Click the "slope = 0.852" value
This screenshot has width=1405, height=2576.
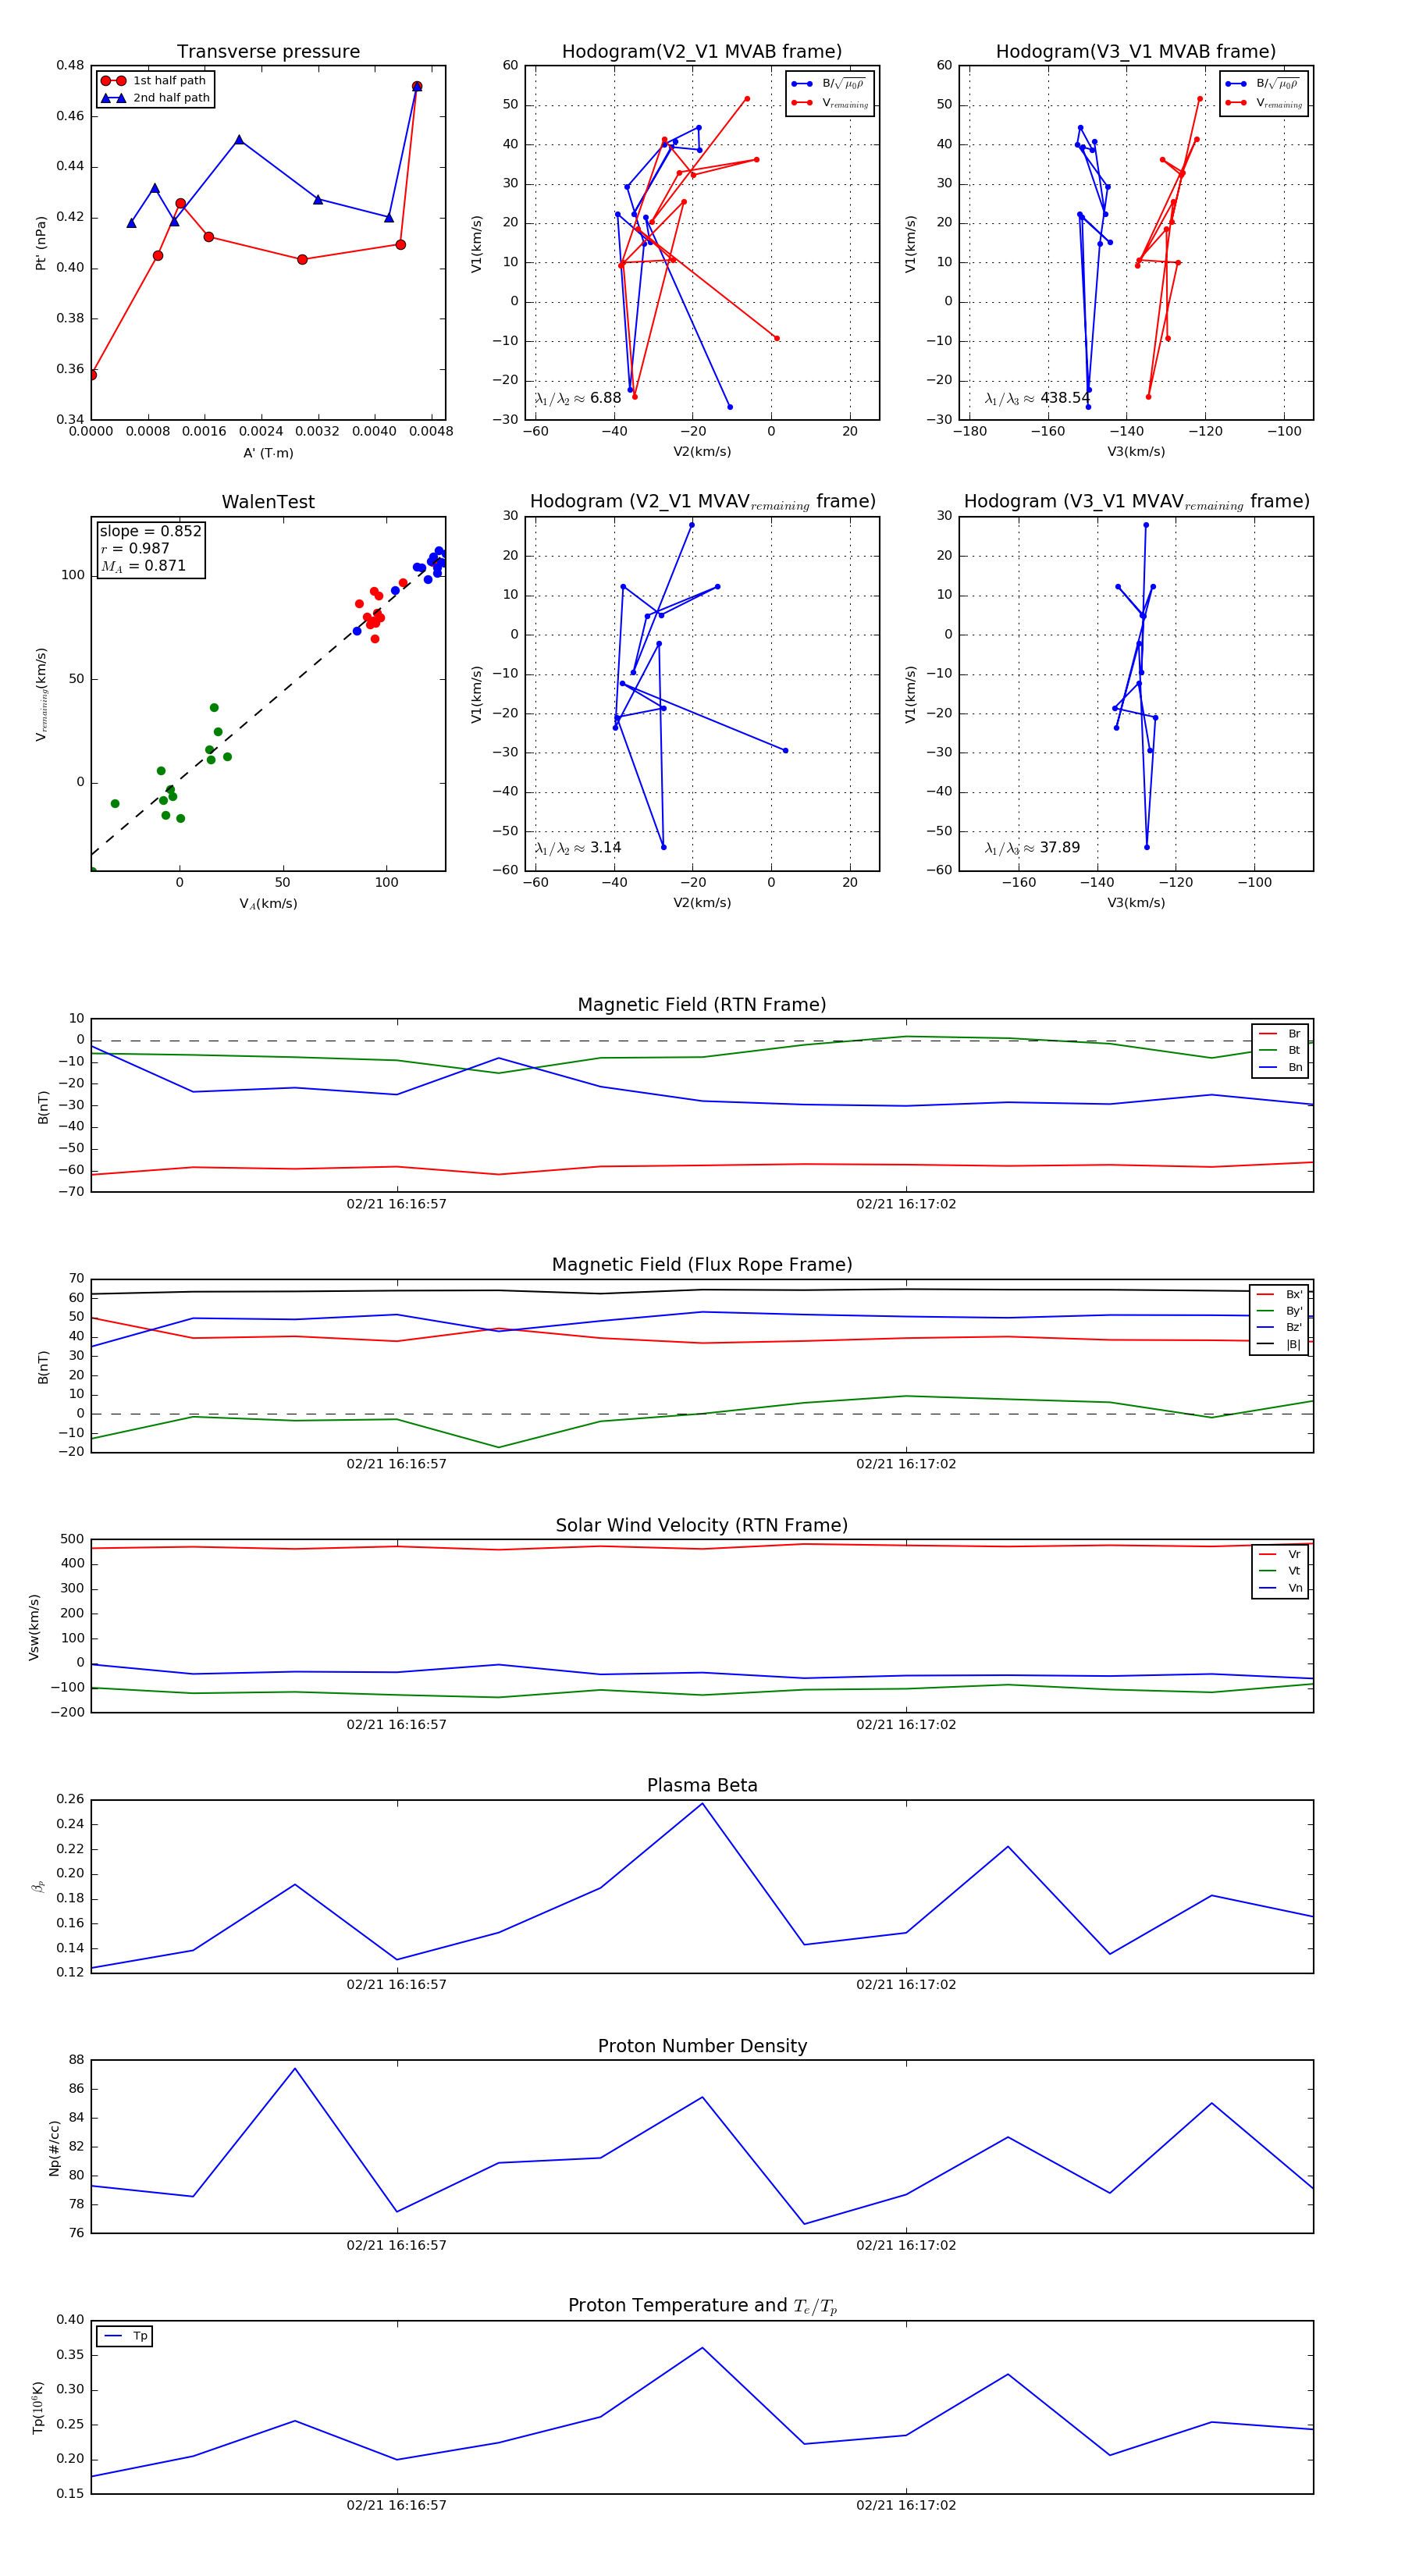coord(151,531)
